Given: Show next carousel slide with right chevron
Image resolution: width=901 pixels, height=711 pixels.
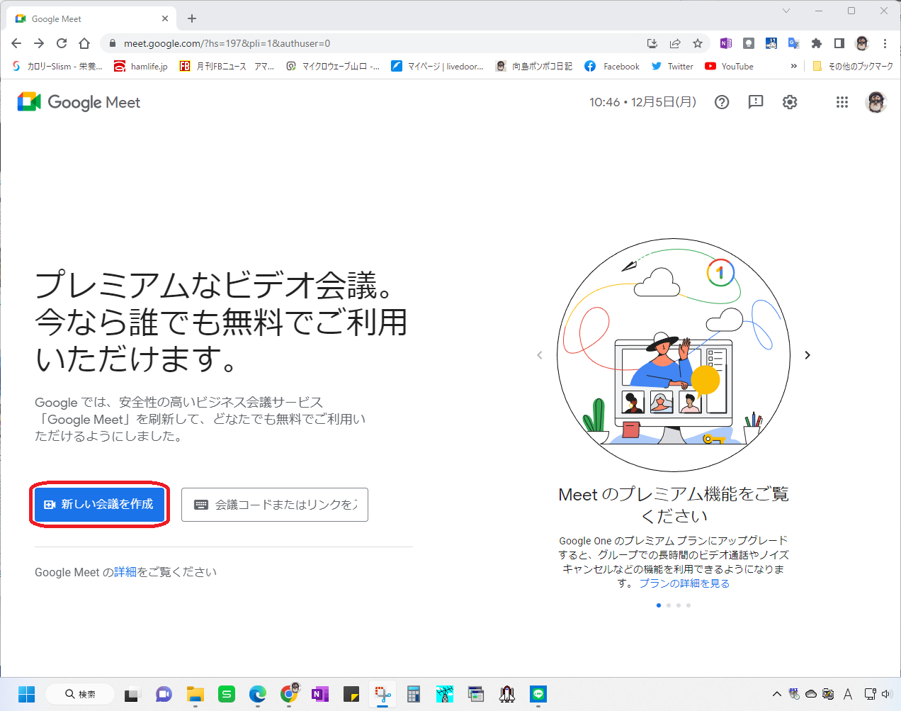Looking at the screenshot, I should coord(807,355).
